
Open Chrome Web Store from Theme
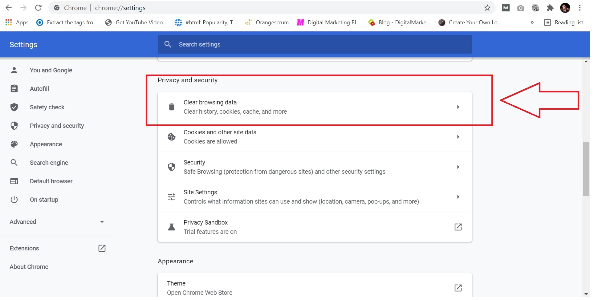click(x=458, y=288)
